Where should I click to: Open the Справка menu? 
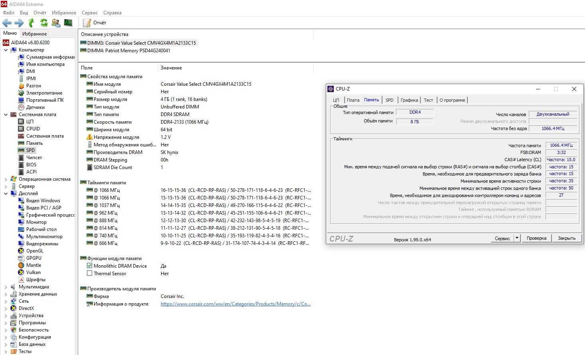point(112,13)
